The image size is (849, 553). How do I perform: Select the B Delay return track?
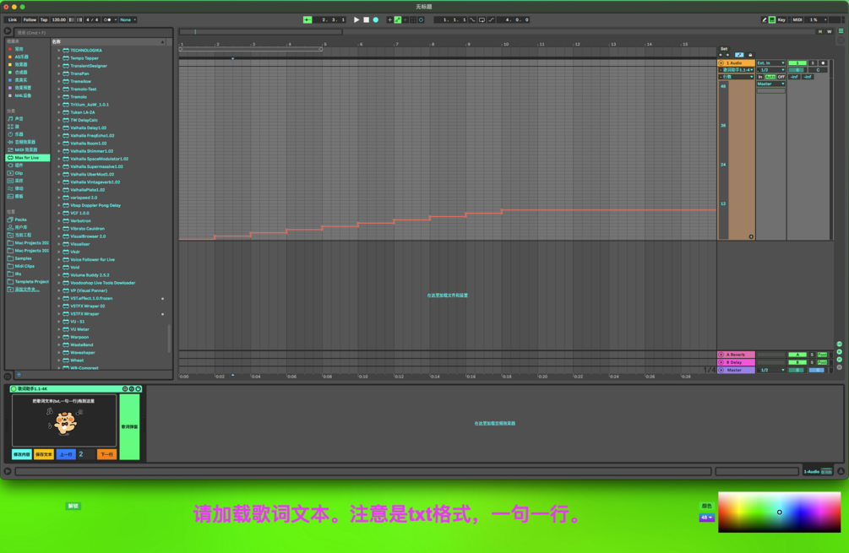click(x=737, y=362)
